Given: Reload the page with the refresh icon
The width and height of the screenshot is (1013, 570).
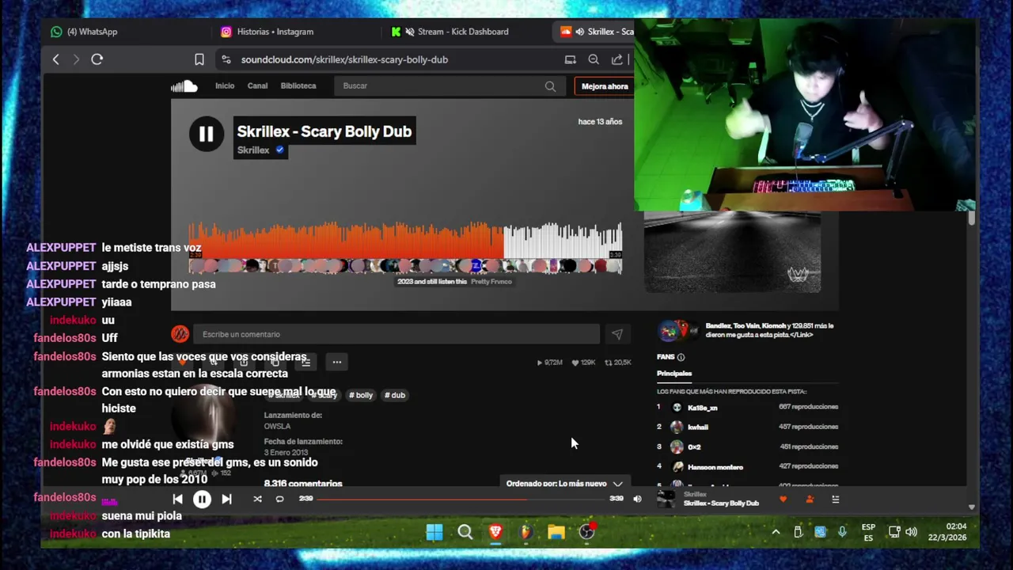Looking at the screenshot, I should click(97, 59).
